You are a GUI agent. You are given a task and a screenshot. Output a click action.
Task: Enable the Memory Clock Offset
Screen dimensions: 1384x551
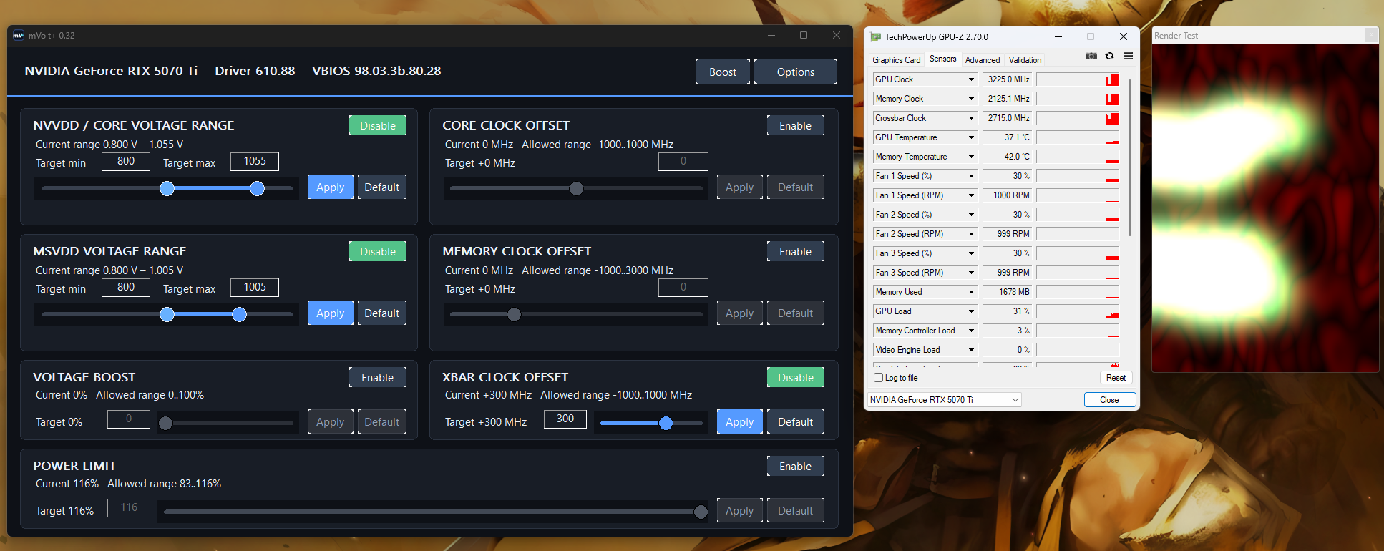coord(796,251)
